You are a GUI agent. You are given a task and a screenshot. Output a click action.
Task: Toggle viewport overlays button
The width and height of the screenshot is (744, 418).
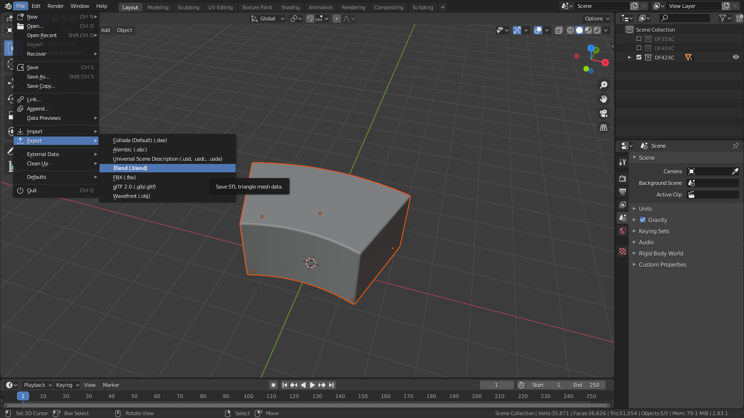(538, 30)
